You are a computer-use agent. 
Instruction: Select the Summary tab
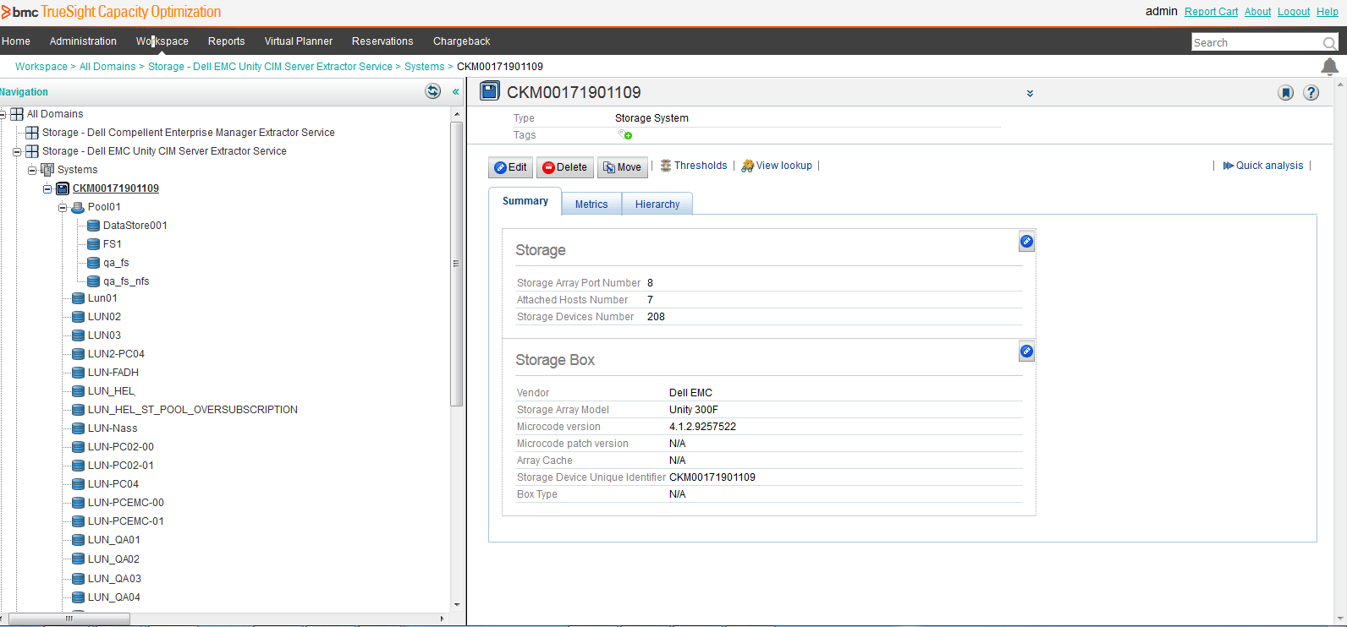coord(525,201)
